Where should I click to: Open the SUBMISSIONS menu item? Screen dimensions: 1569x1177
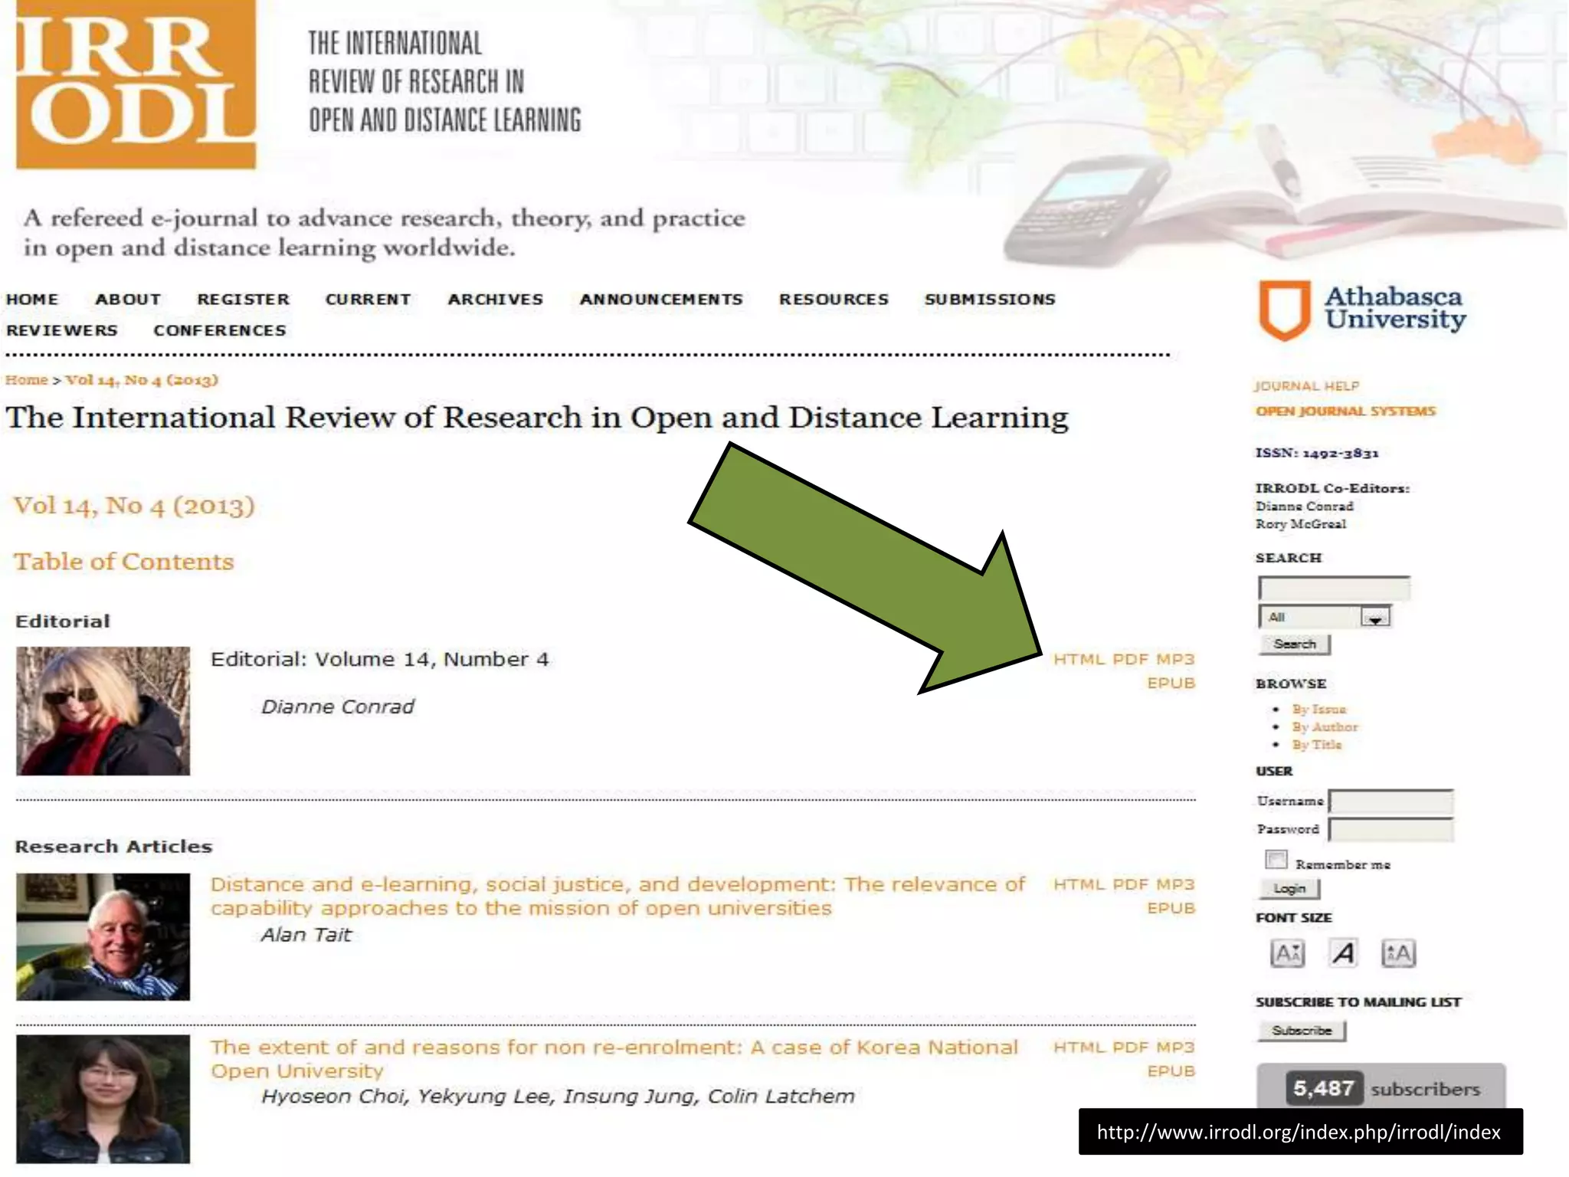[990, 300]
